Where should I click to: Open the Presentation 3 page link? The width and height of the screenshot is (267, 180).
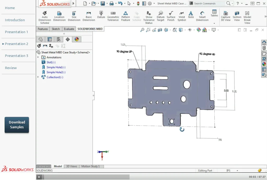point(17,56)
